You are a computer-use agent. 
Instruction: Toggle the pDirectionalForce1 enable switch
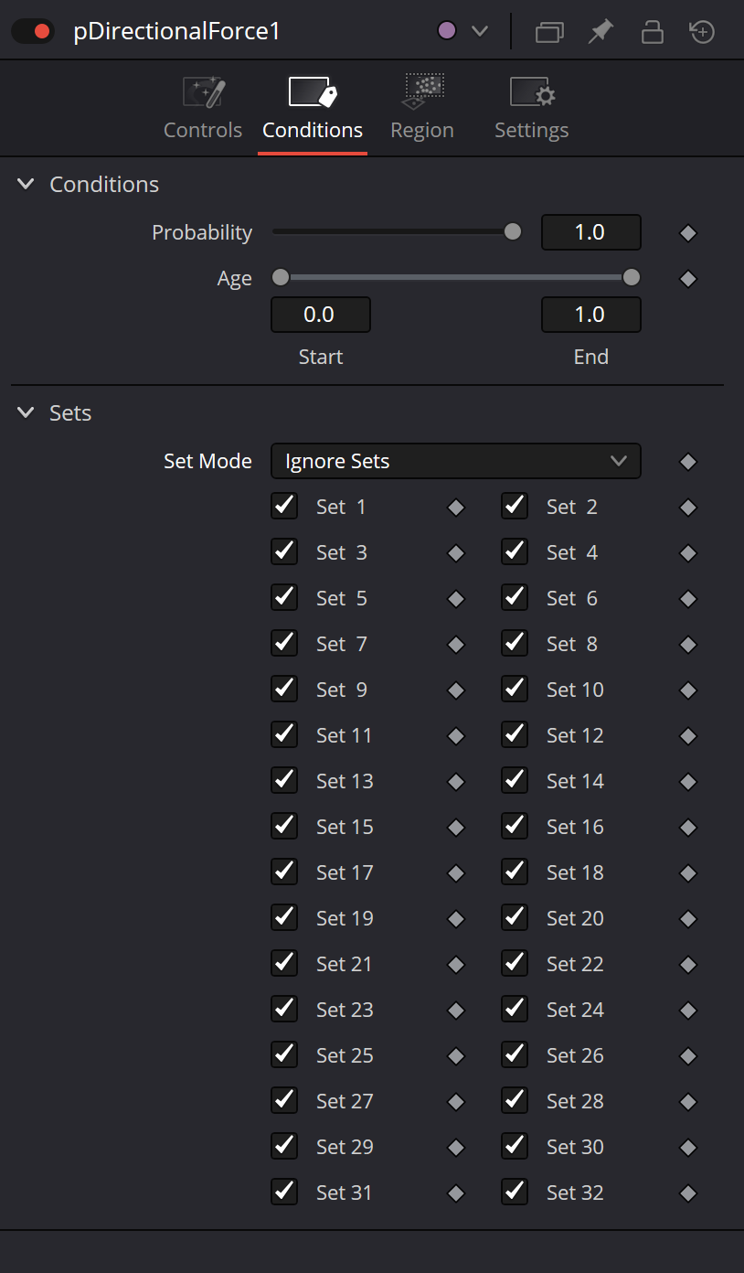point(34,31)
